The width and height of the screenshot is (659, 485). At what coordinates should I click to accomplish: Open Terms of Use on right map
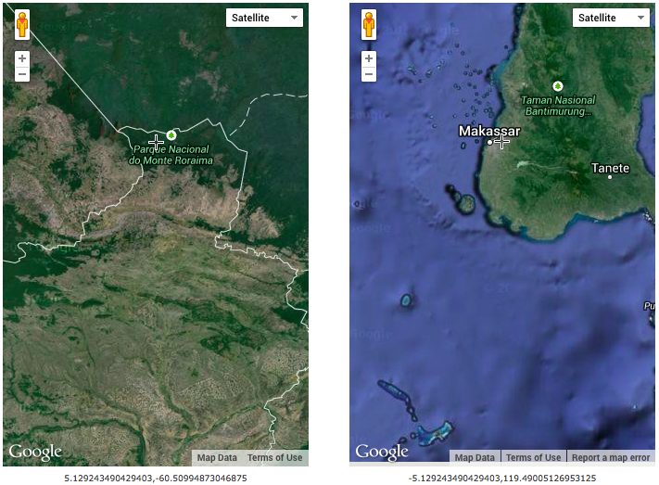[x=533, y=458]
